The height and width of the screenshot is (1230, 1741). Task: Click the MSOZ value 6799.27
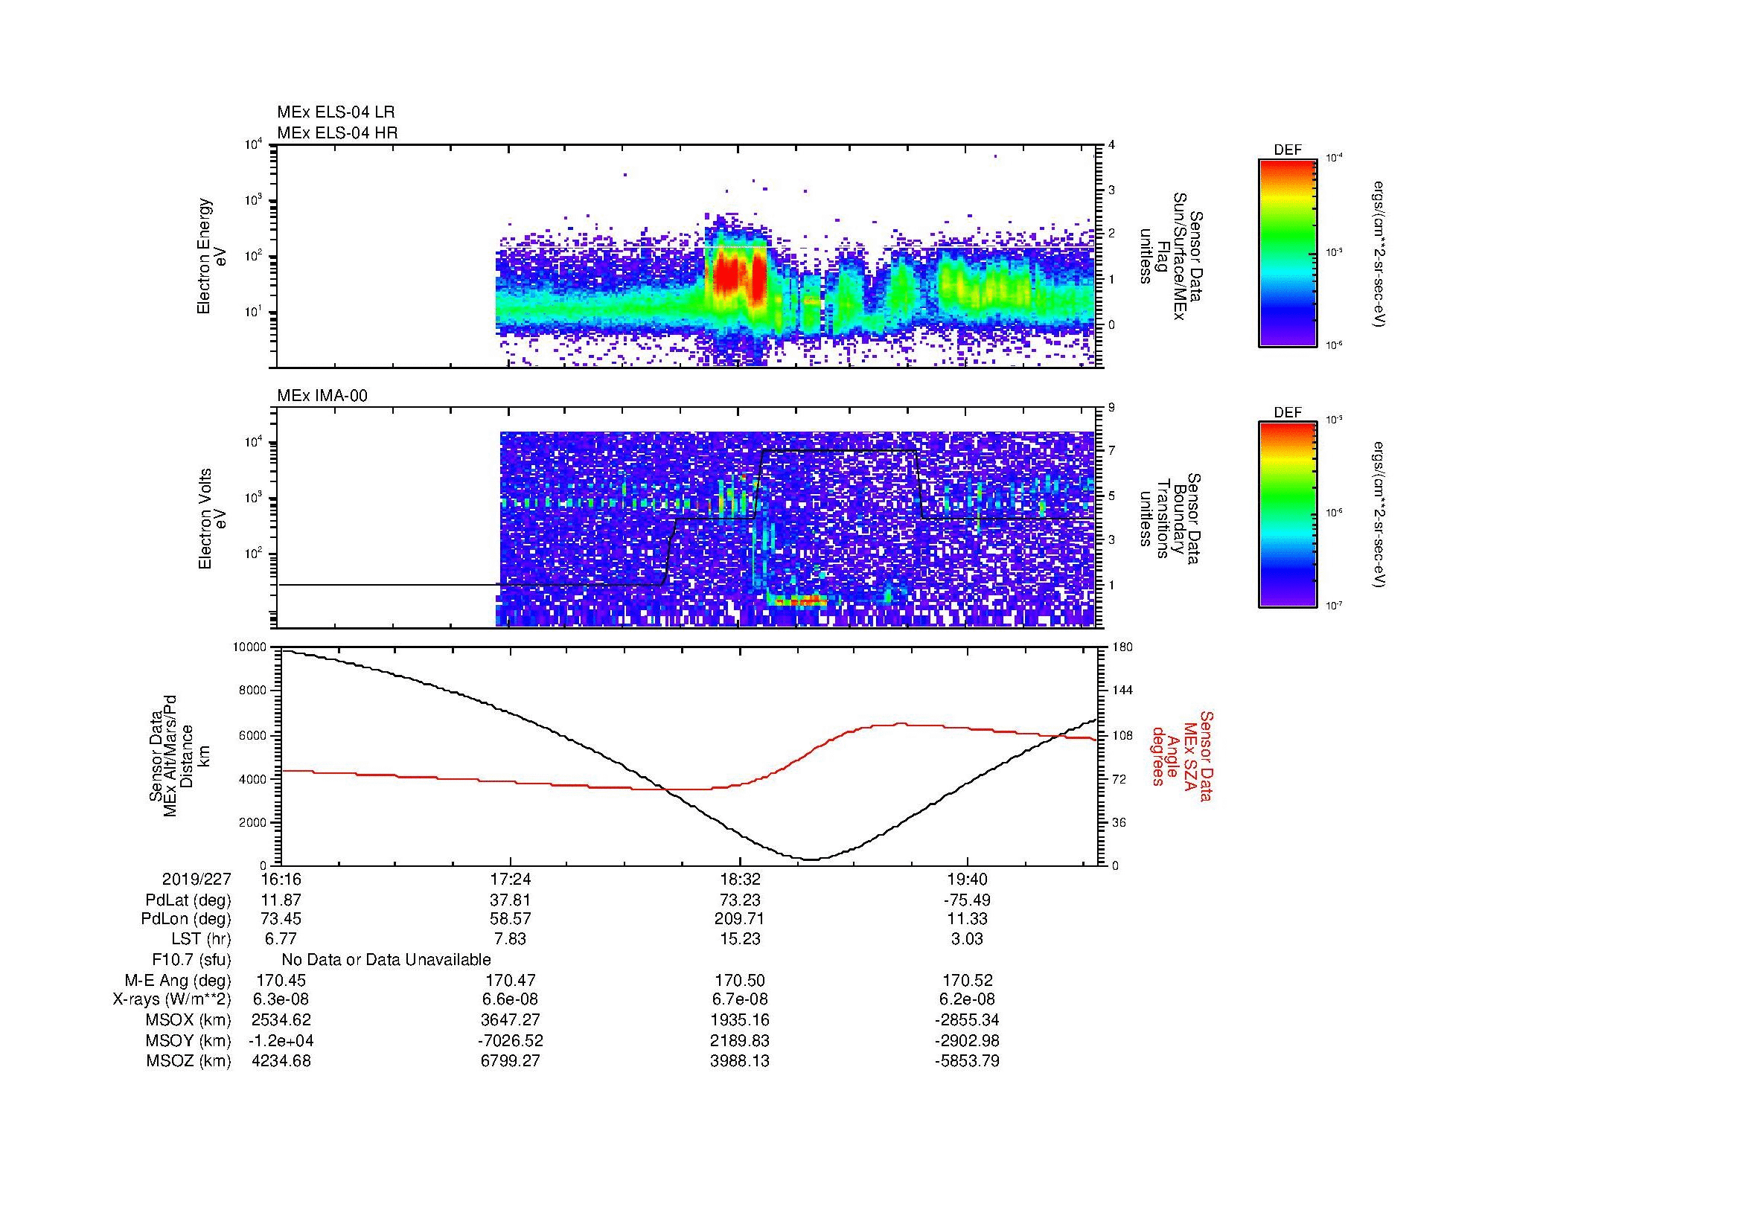click(x=511, y=1061)
